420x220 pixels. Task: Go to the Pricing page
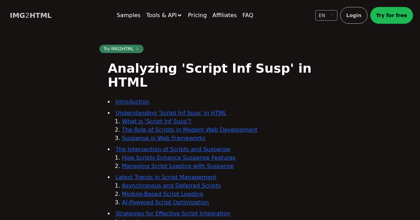click(197, 15)
